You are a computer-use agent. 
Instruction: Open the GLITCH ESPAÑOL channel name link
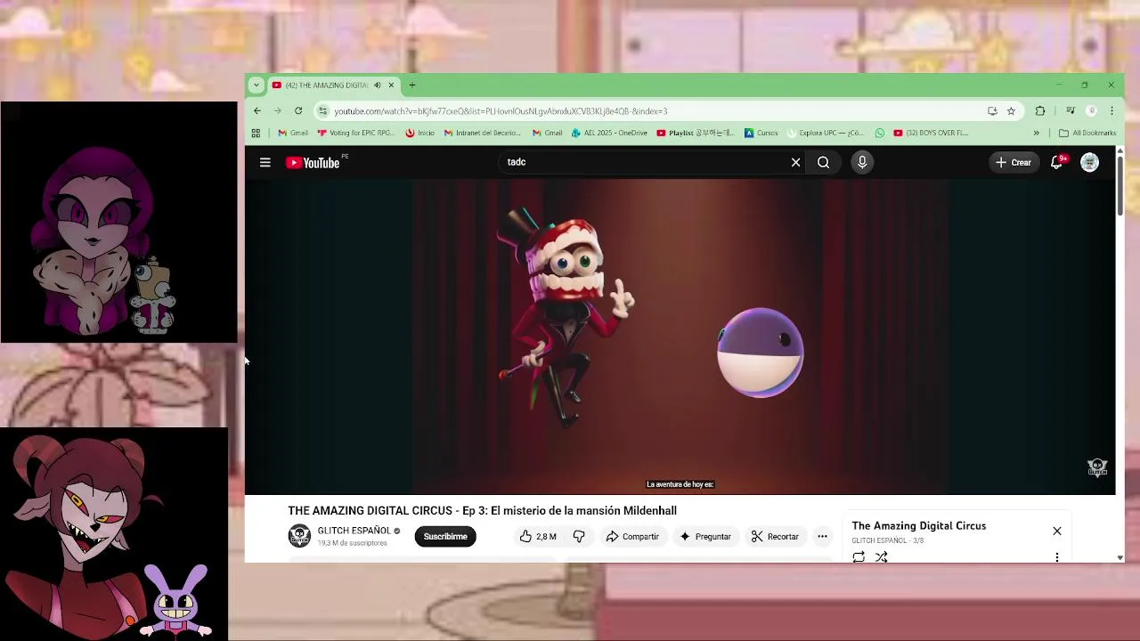pos(354,531)
